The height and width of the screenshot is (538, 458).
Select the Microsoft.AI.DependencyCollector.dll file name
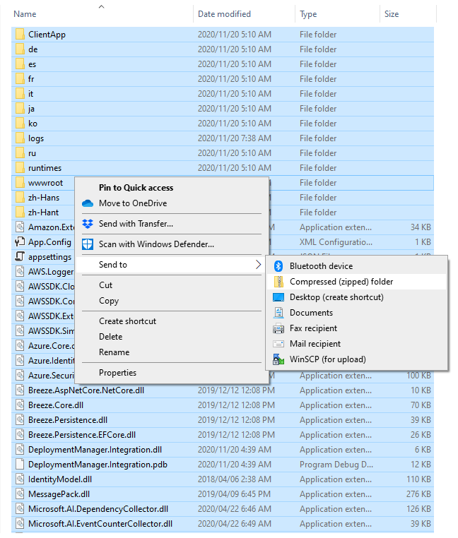pos(98,509)
